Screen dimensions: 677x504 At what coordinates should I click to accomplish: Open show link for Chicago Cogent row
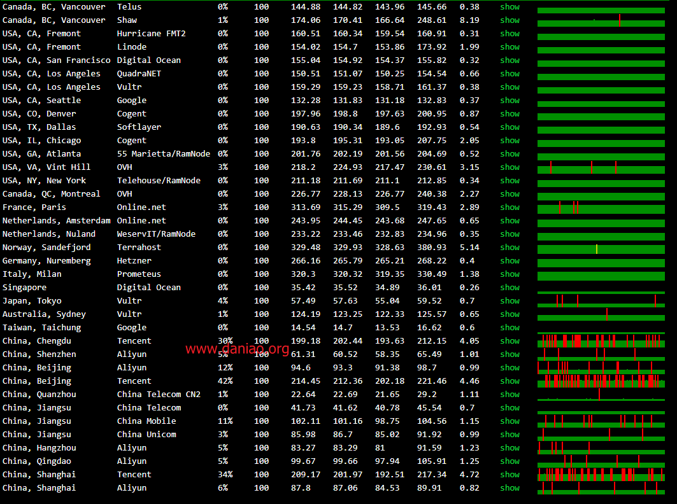coord(510,141)
